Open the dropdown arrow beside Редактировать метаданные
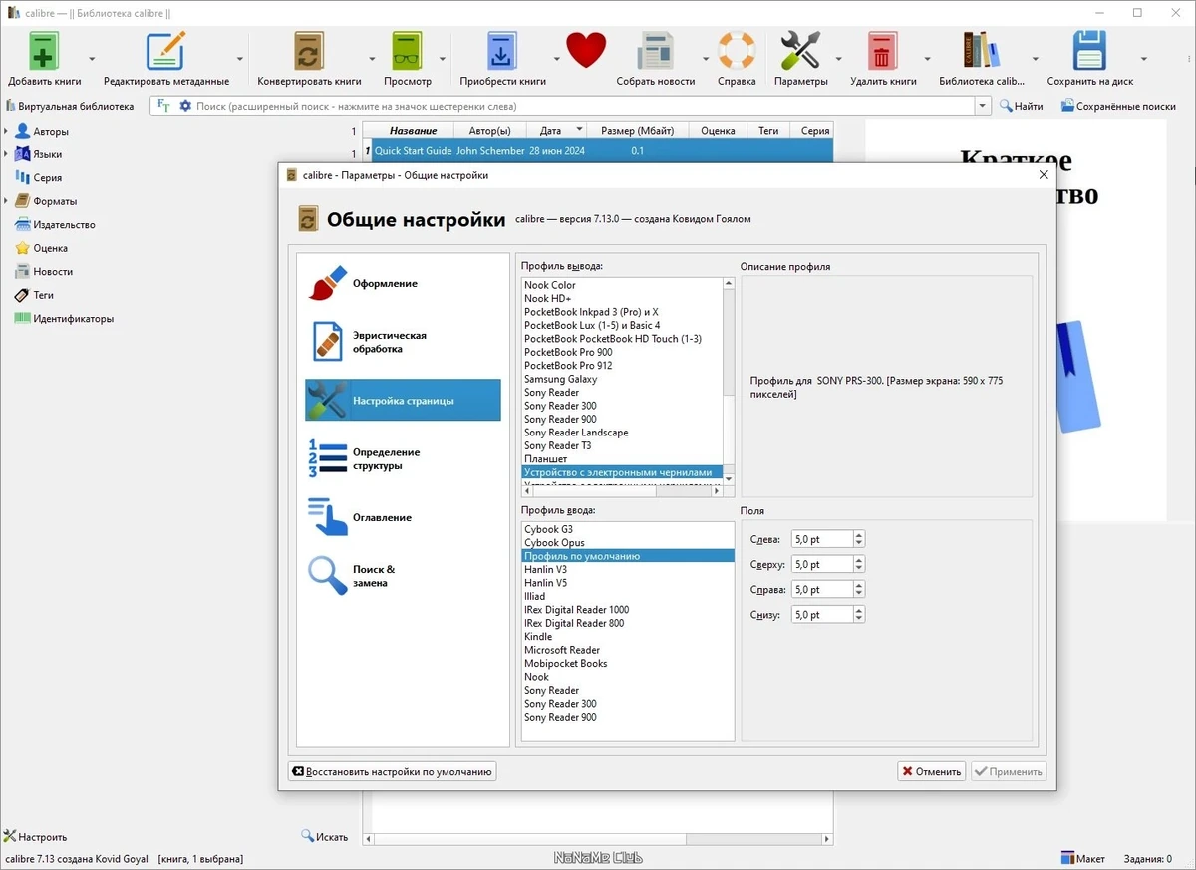The height and width of the screenshot is (870, 1196). tap(240, 59)
